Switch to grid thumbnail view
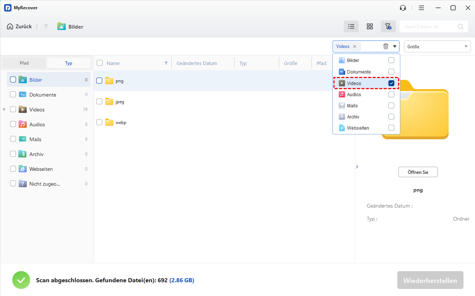The height and width of the screenshot is (296, 475). [369, 26]
